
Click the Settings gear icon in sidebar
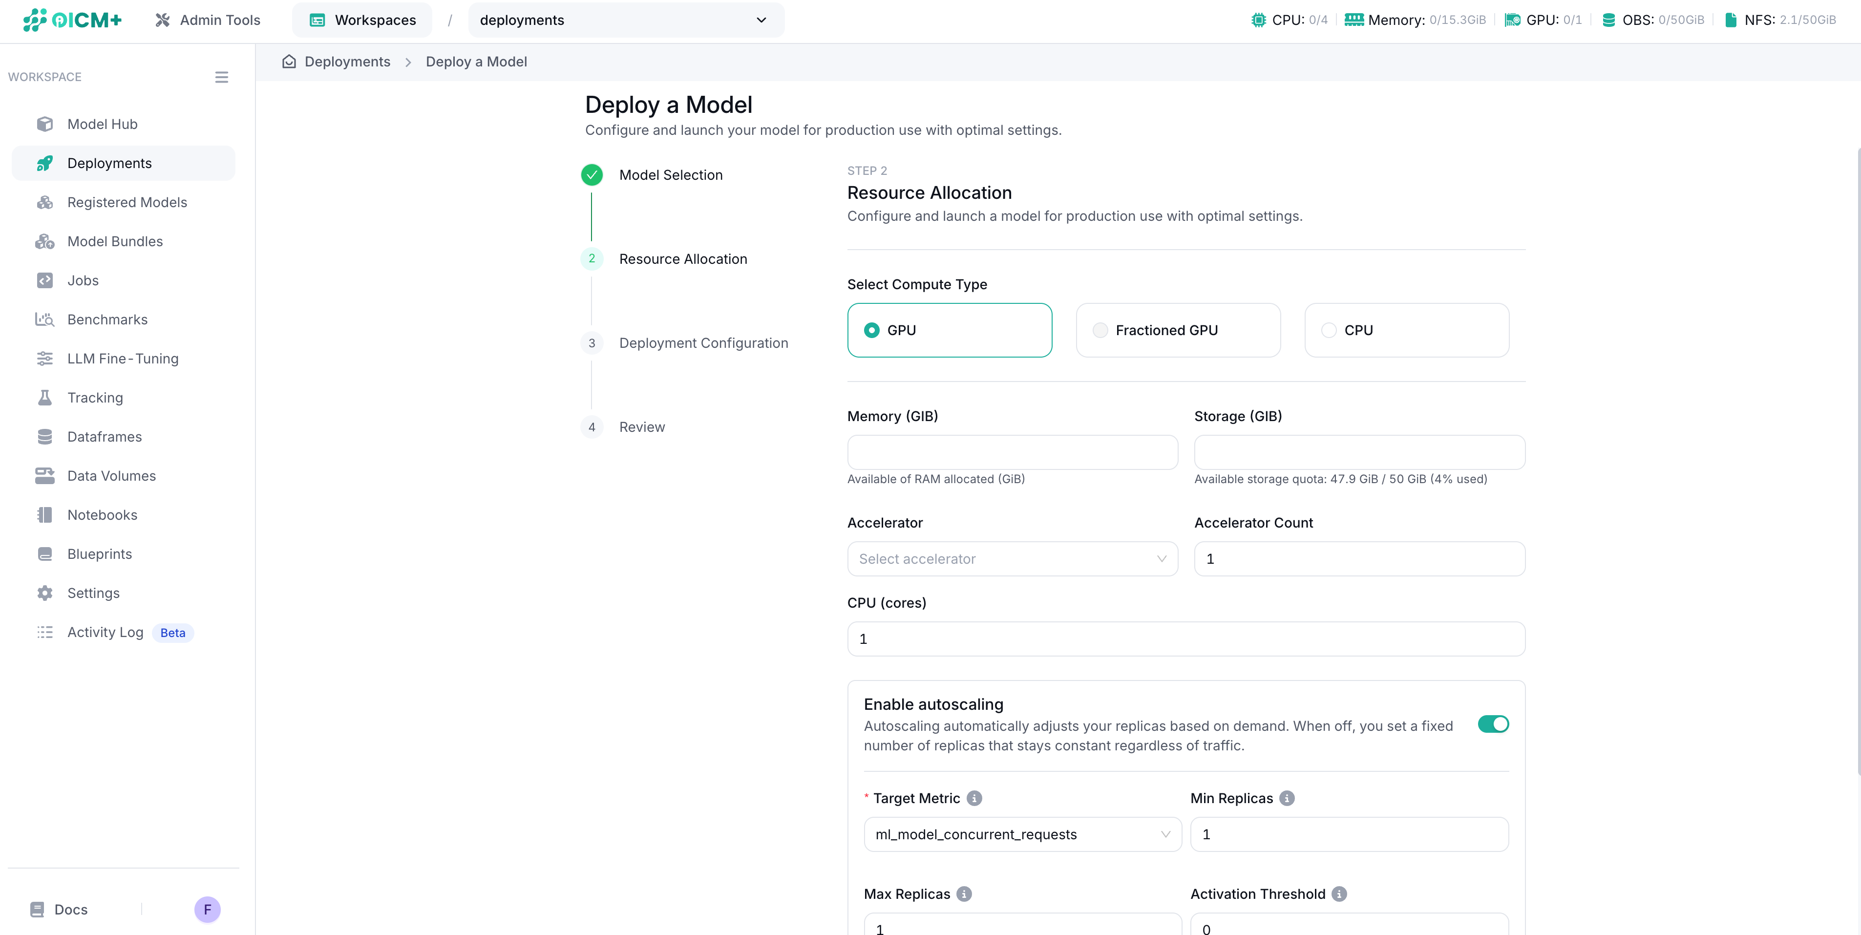click(x=45, y=593)
